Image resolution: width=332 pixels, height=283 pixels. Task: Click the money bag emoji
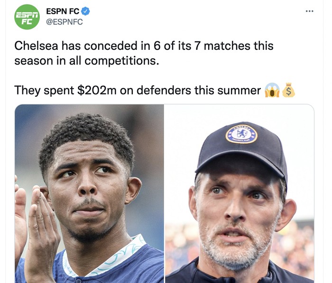point(288,90)
